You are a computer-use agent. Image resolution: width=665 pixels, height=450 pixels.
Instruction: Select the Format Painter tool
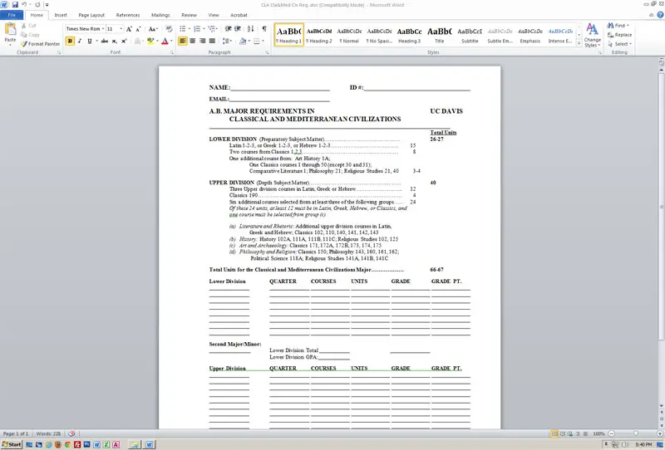40,44
